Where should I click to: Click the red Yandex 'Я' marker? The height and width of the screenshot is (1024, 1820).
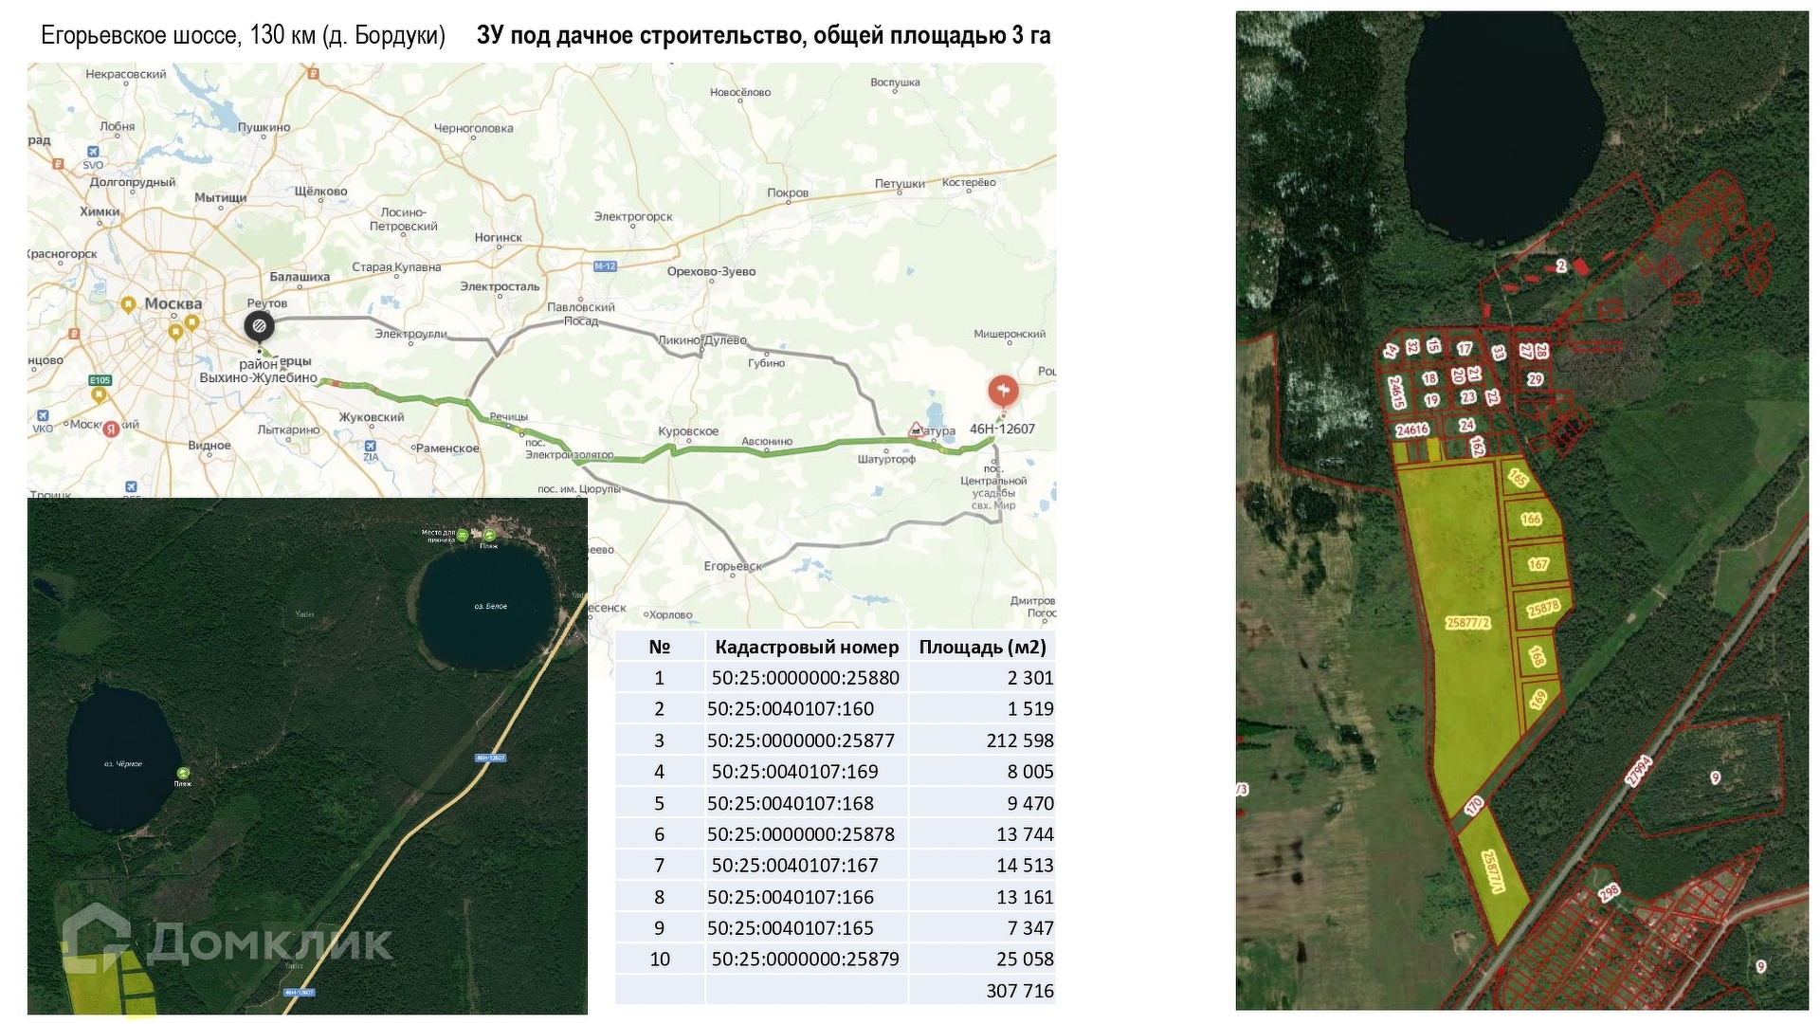click(111, 429)
